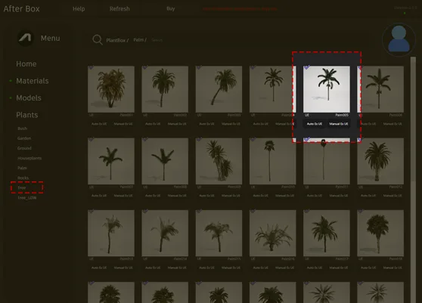Click Manual Ex UE under Palm005
This screenshot has width=422, height=303.
[x=339, y=124]
